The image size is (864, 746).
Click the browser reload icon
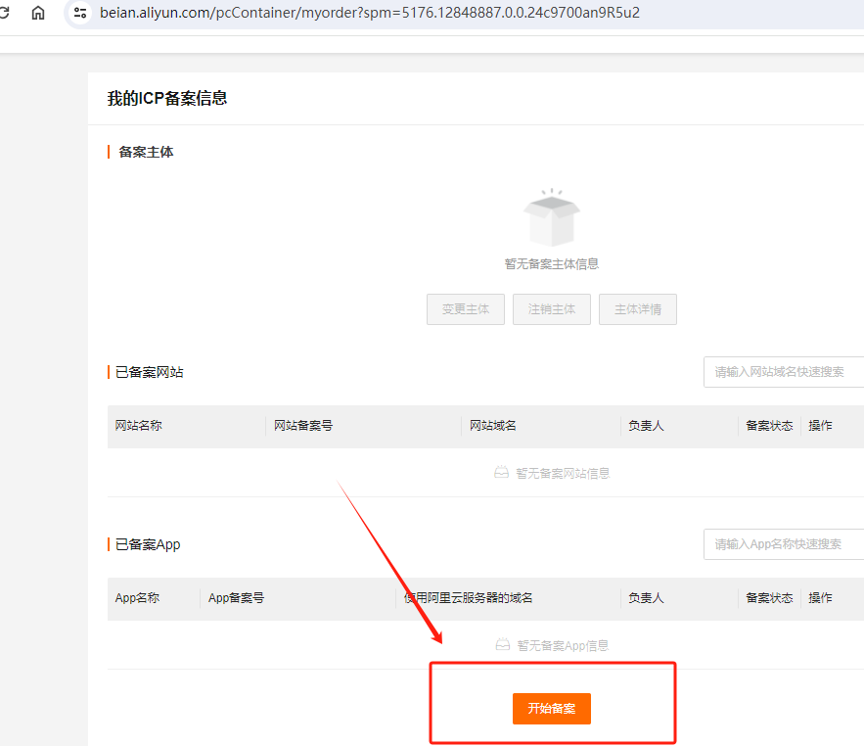(5, 13)
